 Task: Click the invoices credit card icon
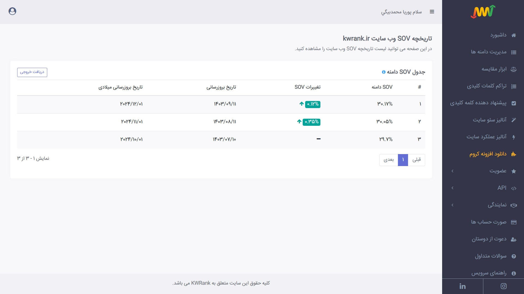tap(514, 222)
